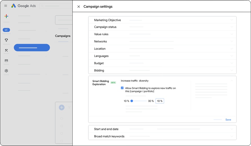Open the hamburger main menu
The height and width of the screenshot is (146, 251).
tap(5, 6)
